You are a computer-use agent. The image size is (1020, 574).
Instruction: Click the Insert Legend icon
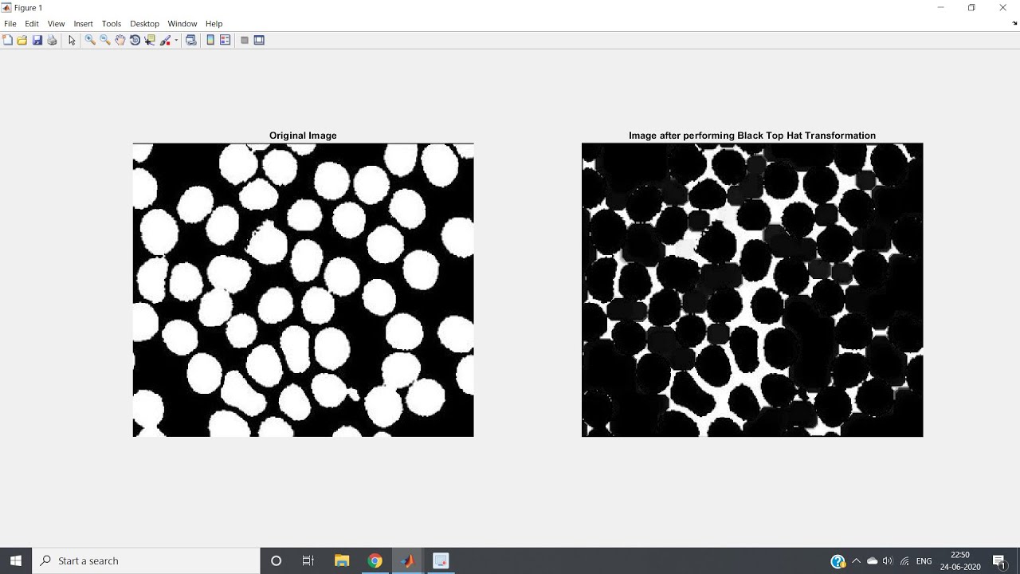(225, 40)
